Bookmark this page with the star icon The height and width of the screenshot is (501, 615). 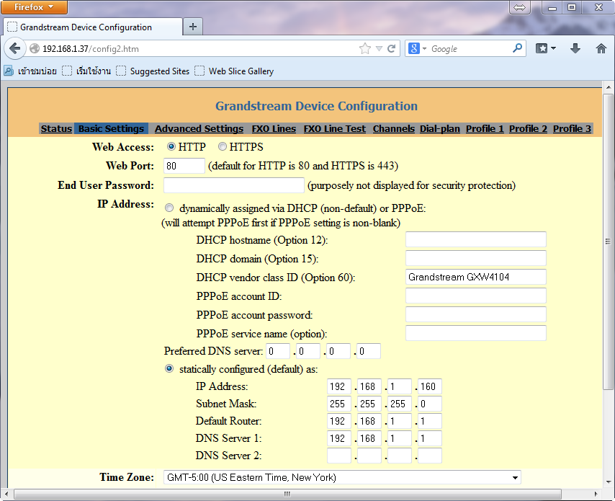pos(365,49)
